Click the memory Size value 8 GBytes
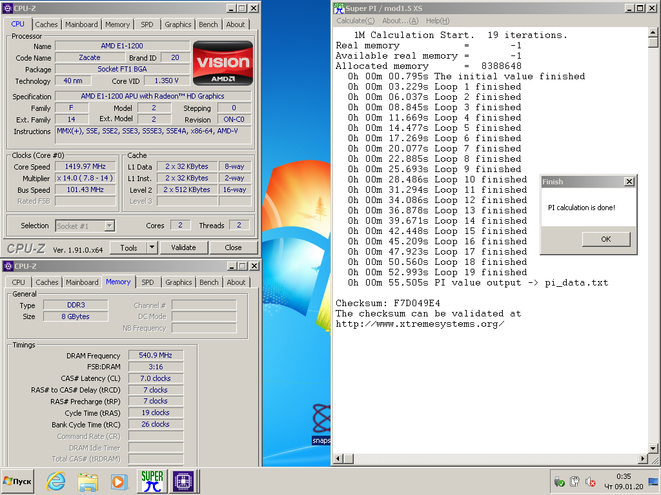 [x=76, y=316]
